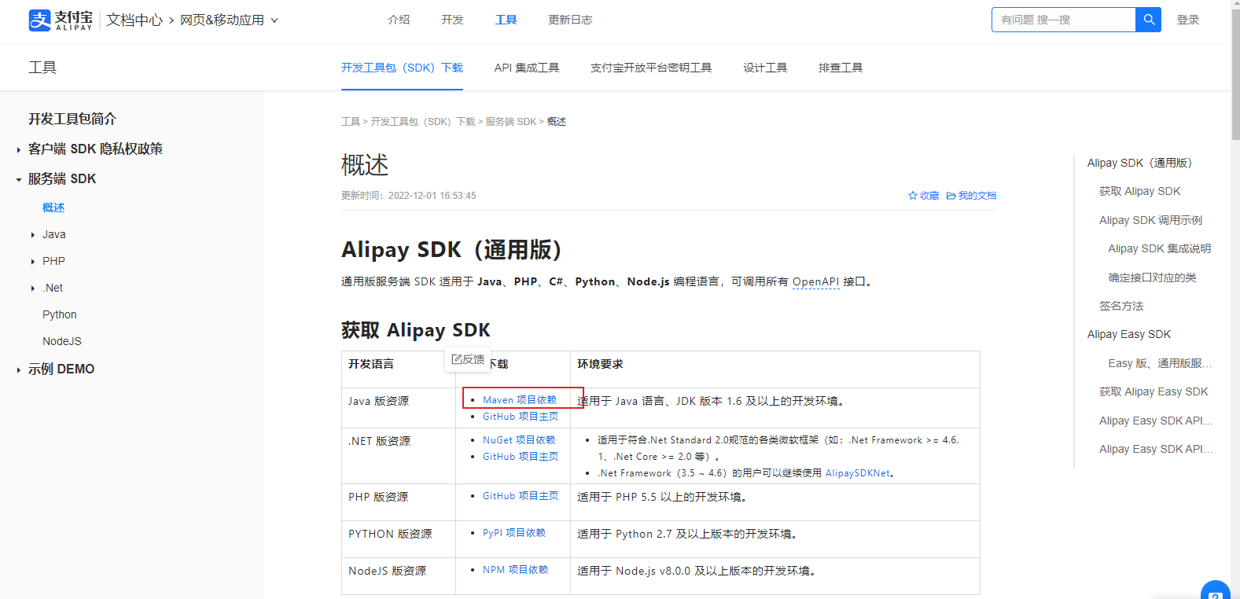Open GitHub 项目主页 link in .NET row

point(521,457)
